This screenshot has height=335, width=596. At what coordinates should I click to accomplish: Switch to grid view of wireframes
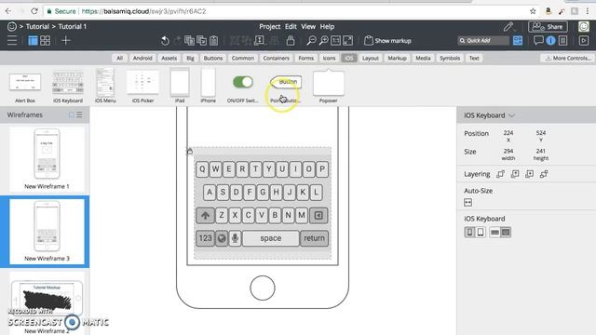pos(46,40)
